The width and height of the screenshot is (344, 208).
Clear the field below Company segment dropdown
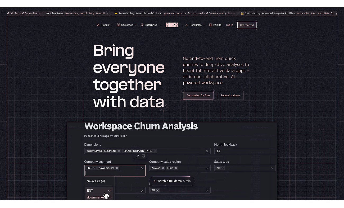point(142,191)
